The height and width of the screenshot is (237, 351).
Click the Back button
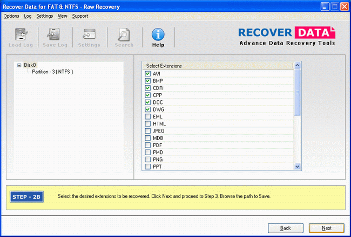point(285,228)
